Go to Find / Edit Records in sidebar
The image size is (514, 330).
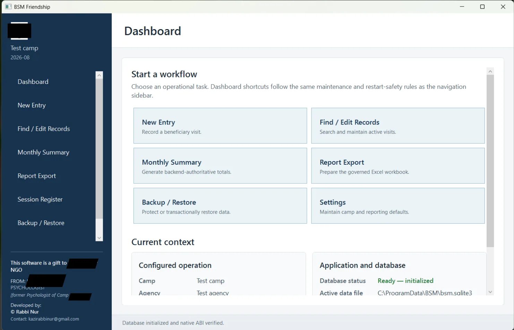click(44, 129)
